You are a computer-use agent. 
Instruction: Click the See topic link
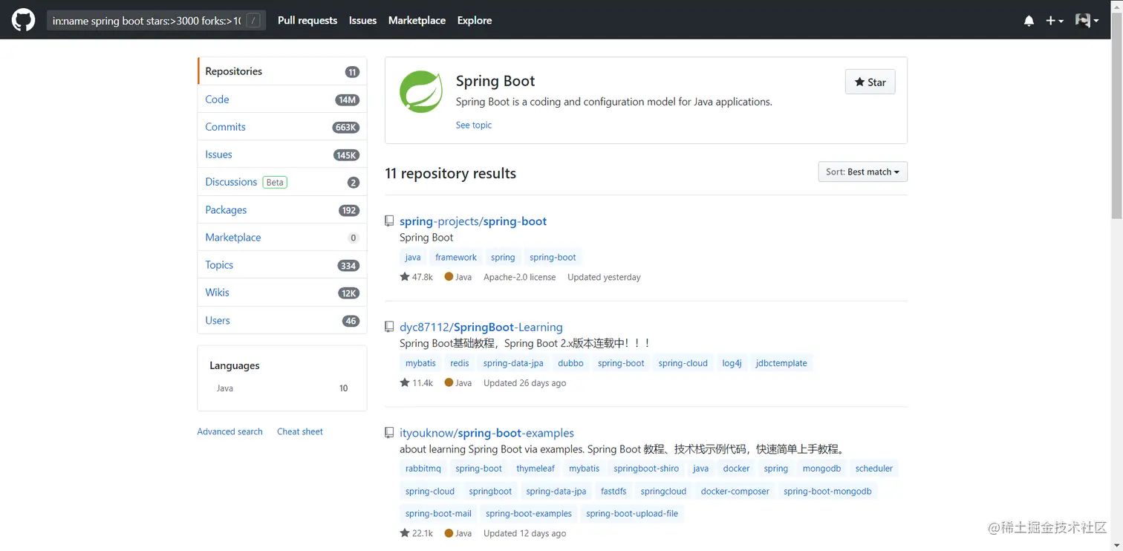tap(474, 125)
